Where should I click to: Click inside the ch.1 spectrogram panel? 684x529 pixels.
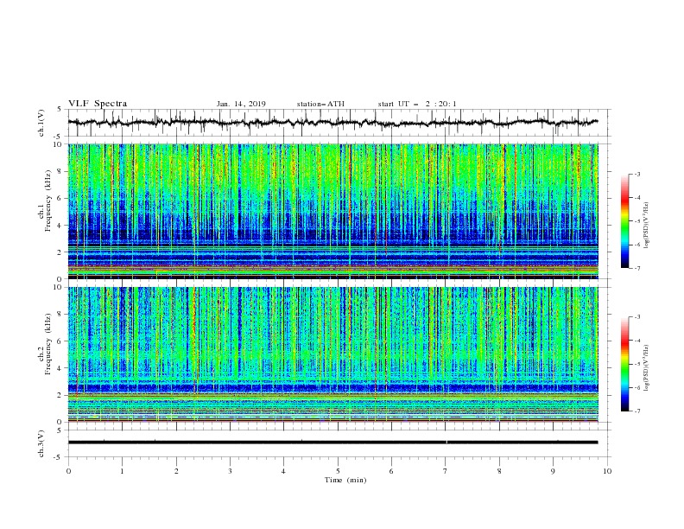[333, 211]
